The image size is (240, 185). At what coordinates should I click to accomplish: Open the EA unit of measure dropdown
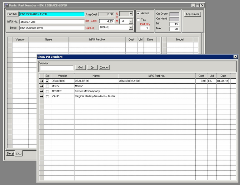click(131, 21)
